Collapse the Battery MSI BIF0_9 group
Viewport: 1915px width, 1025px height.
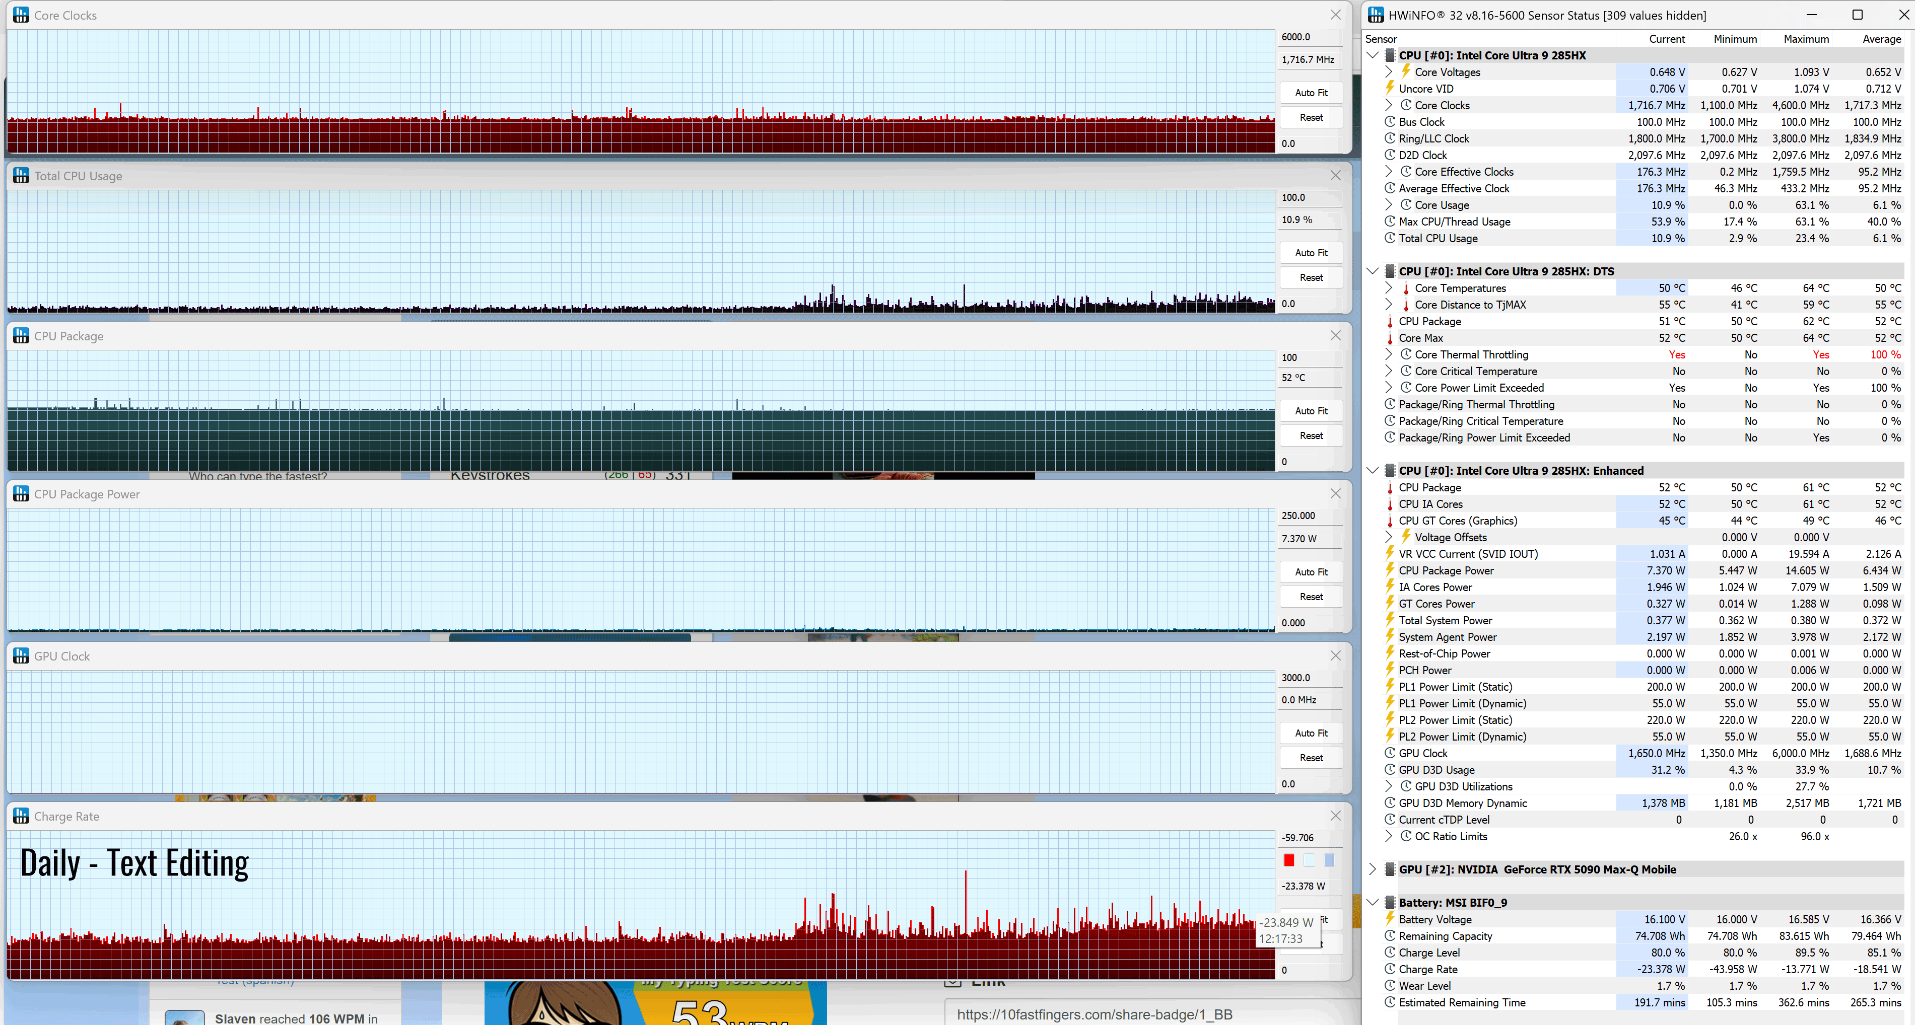coord(1373,902)
